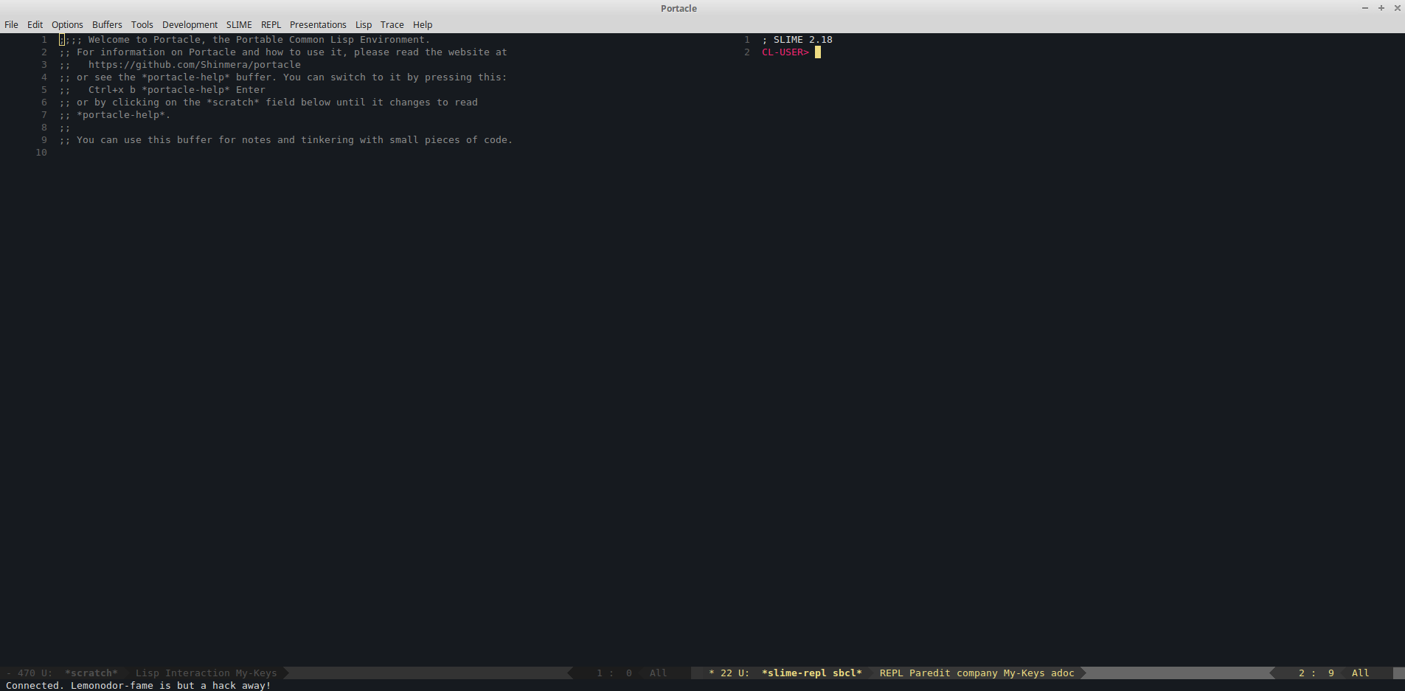
Task: Open the Trace menu
Action: coord(392,24)
